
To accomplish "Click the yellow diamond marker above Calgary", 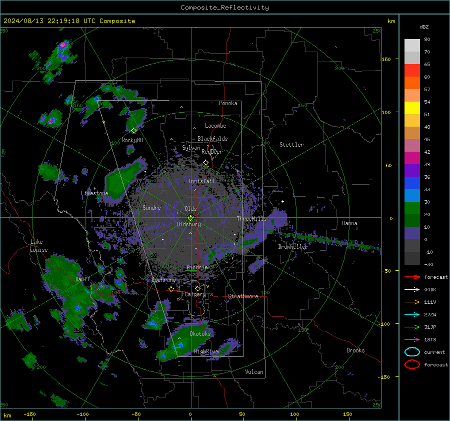I will (x=197, y=288).
